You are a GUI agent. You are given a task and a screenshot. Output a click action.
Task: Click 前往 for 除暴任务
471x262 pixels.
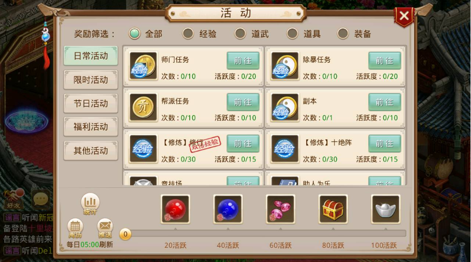click(x=385, y=61)
